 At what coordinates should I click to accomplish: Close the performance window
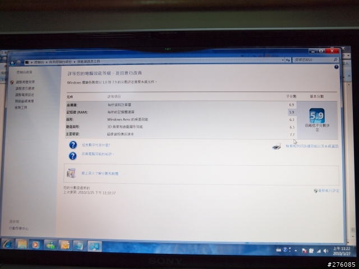[x=332, y=51]
